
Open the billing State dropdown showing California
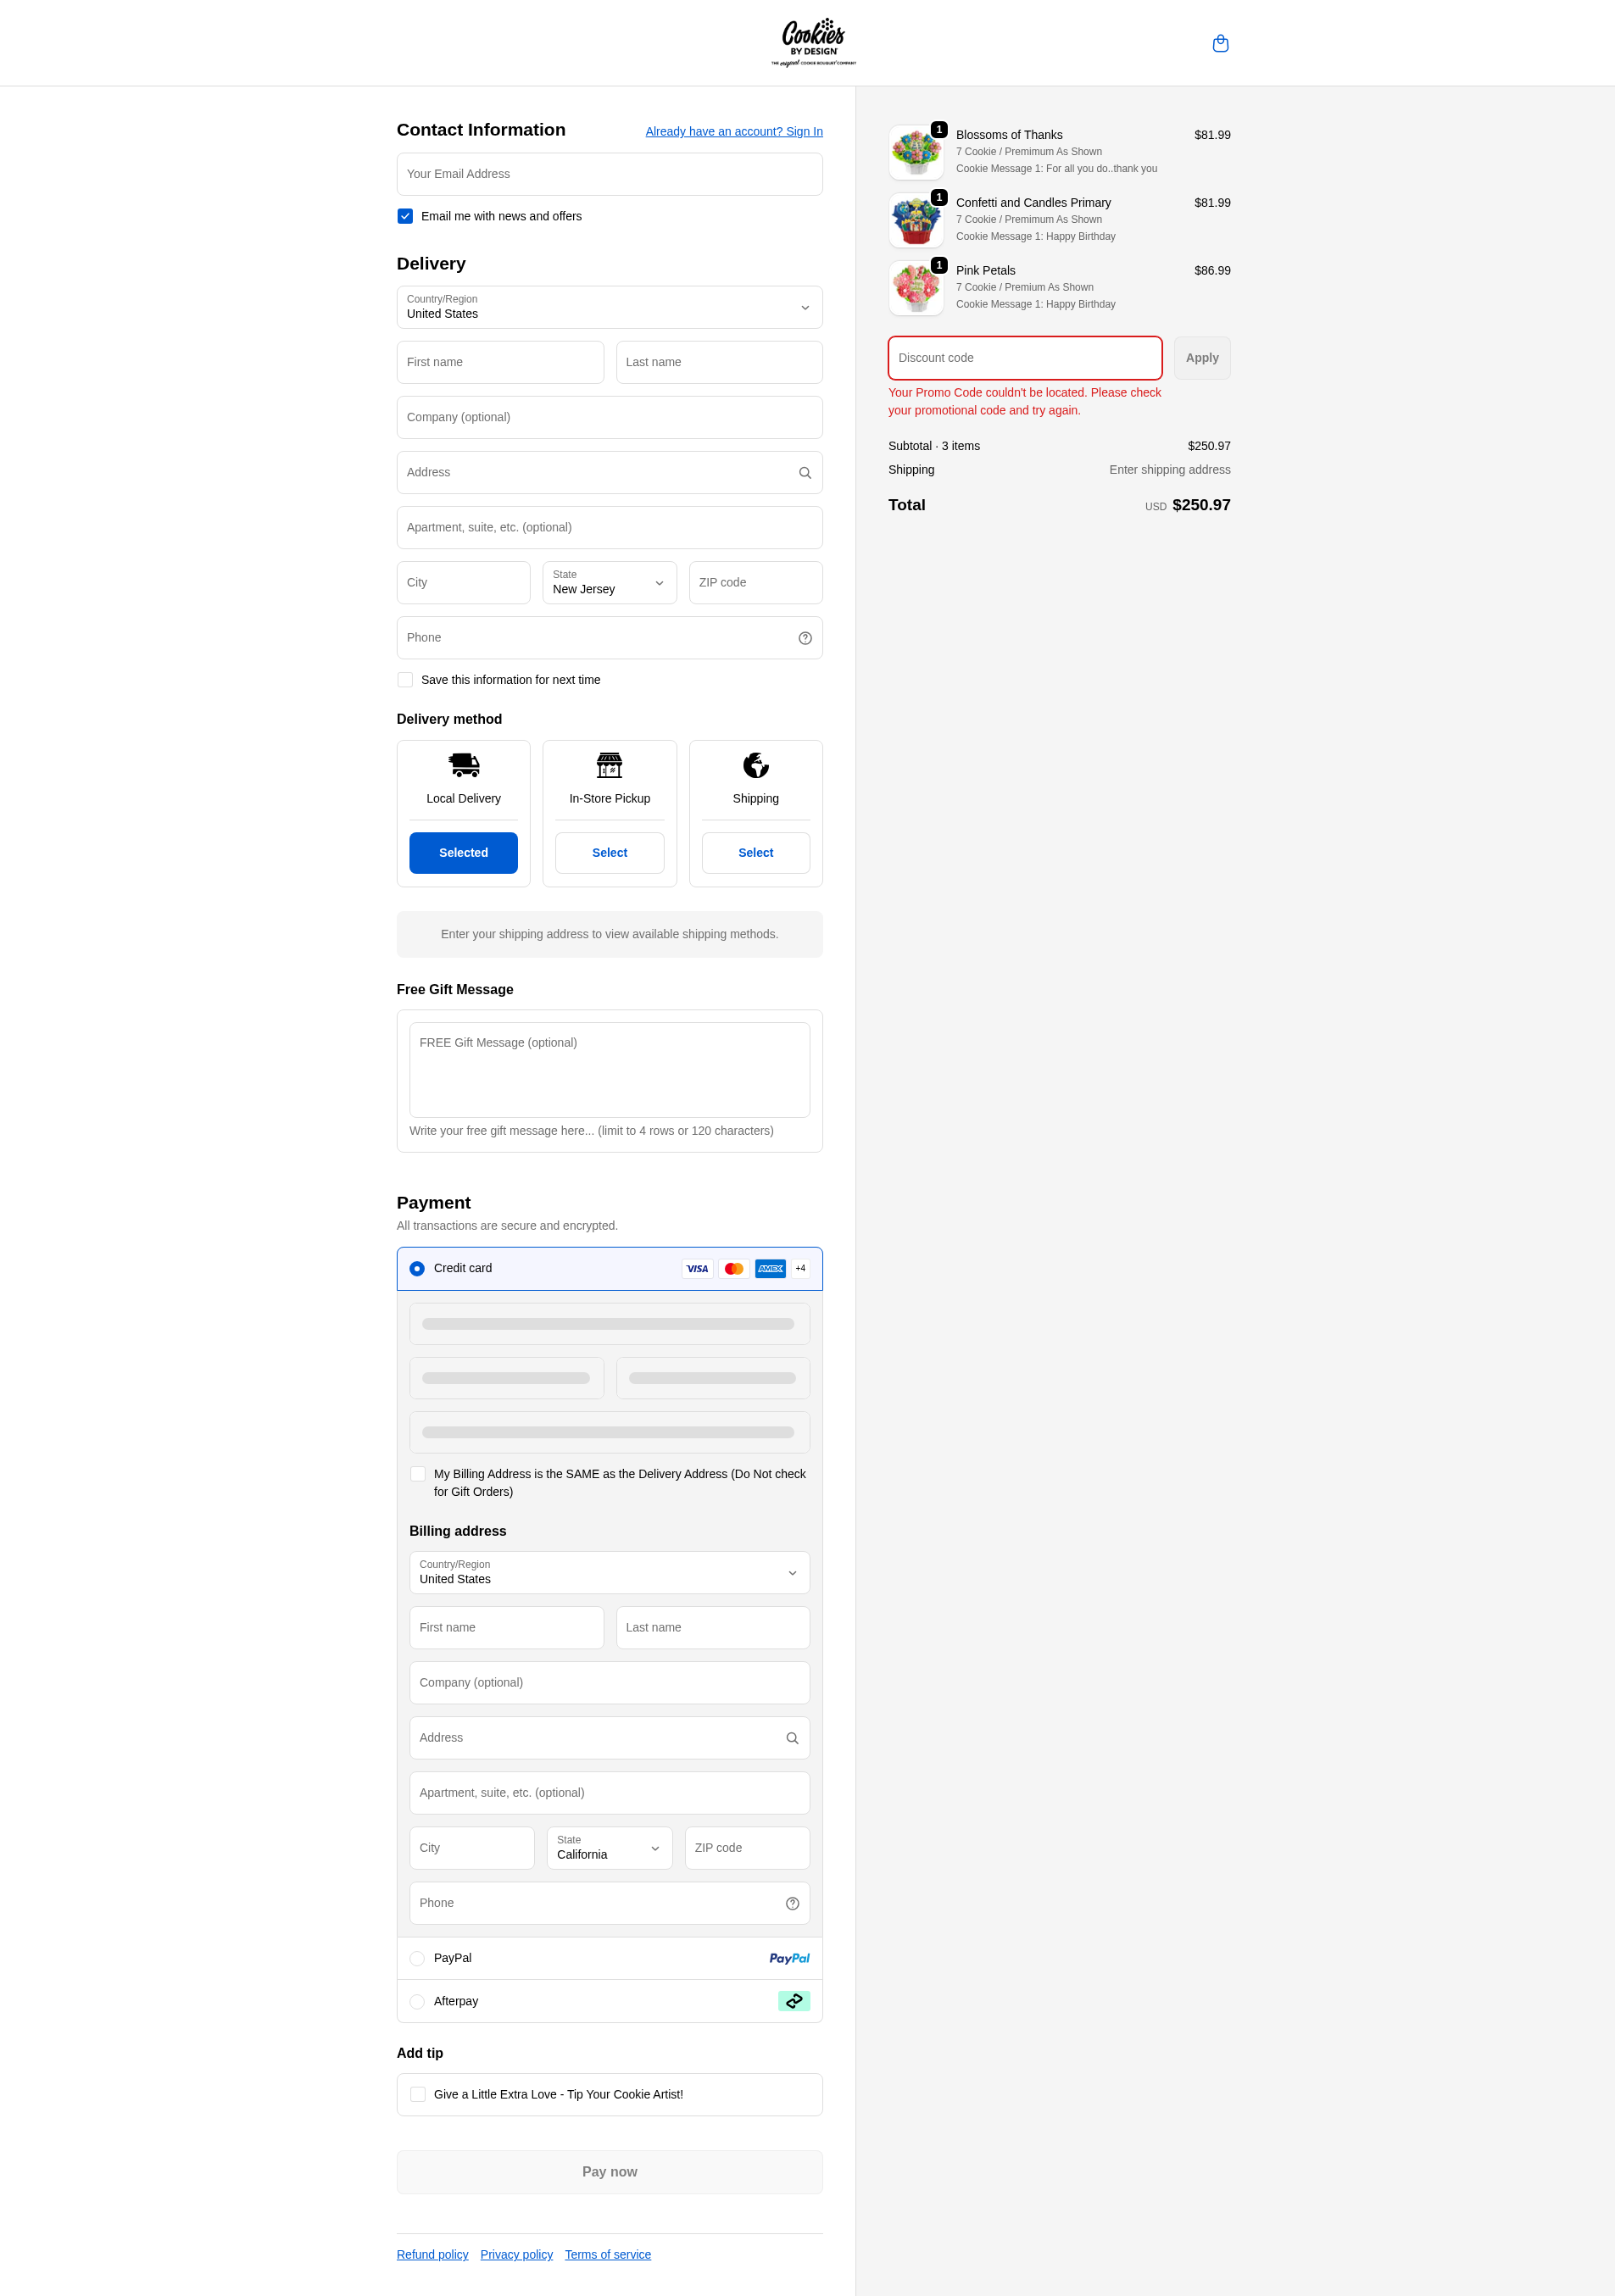tap(608, 1848)
